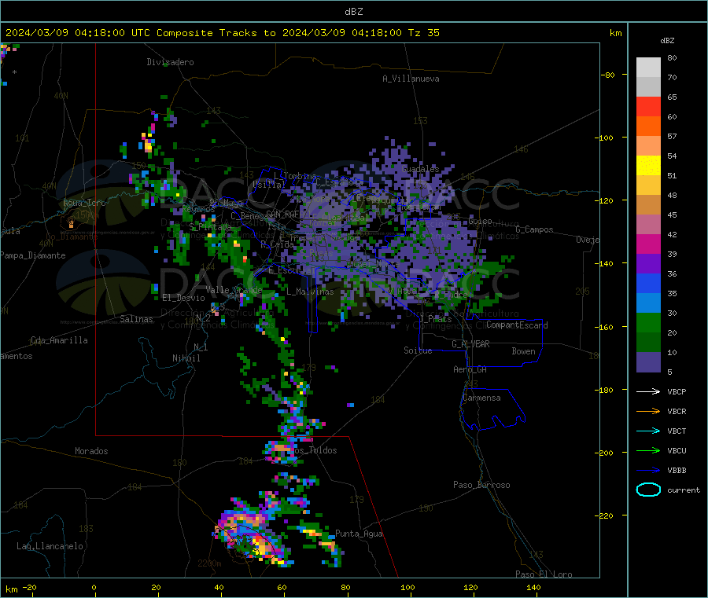Click the Paso_Barroso map label
This screenshot has height=598, width=708.
point(481,485)
